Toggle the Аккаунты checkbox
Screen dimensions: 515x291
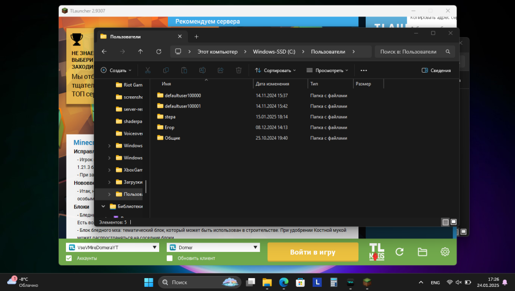[68, 258]
